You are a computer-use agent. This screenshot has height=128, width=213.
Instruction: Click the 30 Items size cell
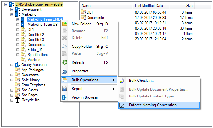[186, 28]
